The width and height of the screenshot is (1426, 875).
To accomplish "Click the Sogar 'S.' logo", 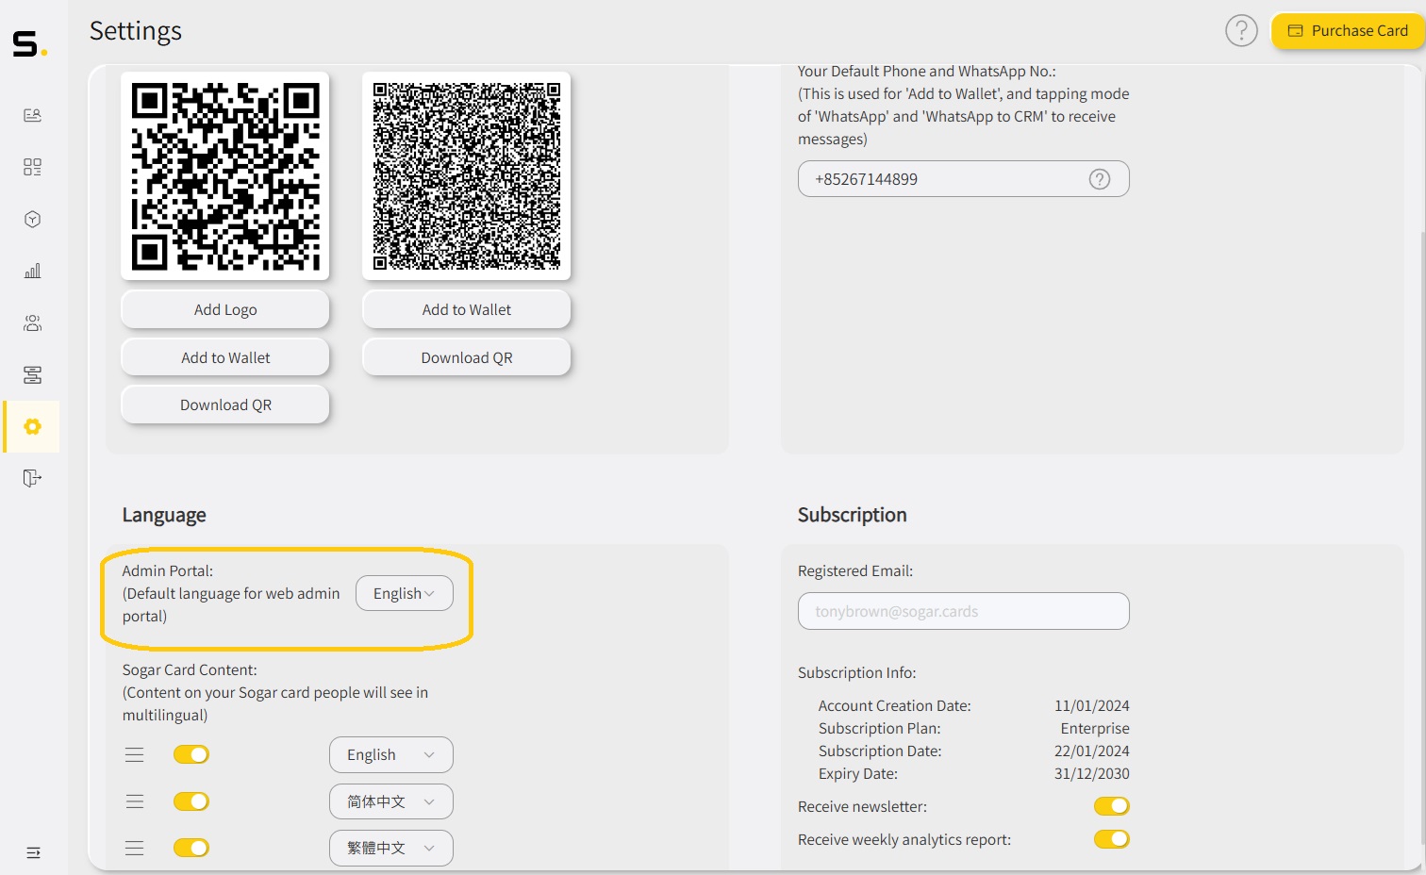I will [29, 43].
